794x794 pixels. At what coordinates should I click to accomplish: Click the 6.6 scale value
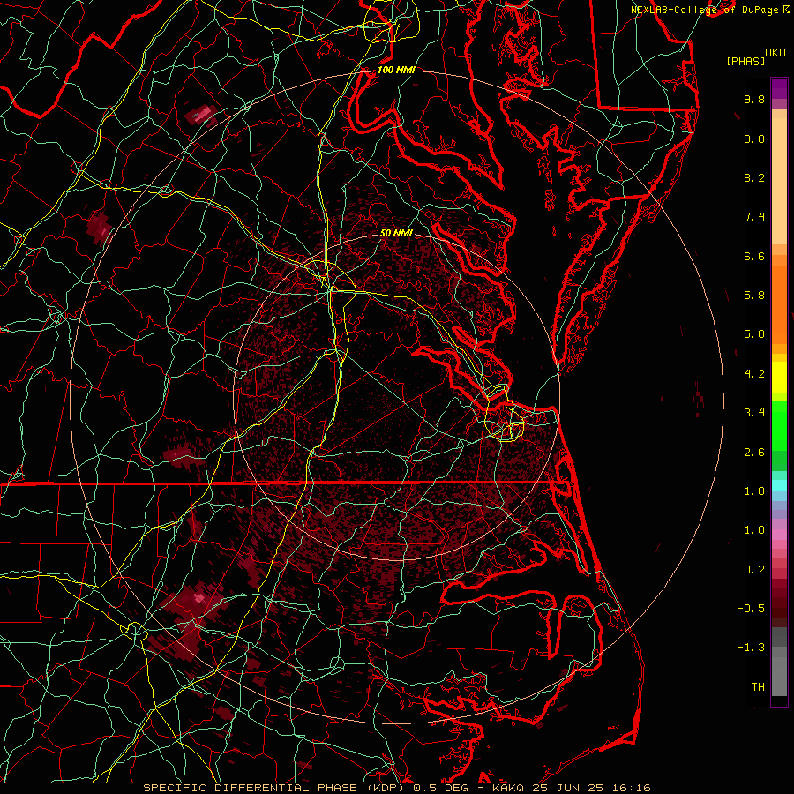pyautogui.click(x=754, y=256)
